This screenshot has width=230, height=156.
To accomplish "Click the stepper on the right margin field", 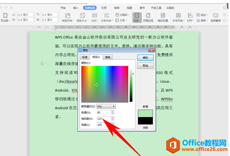I will pyautogui.click(x=58, y=20).
